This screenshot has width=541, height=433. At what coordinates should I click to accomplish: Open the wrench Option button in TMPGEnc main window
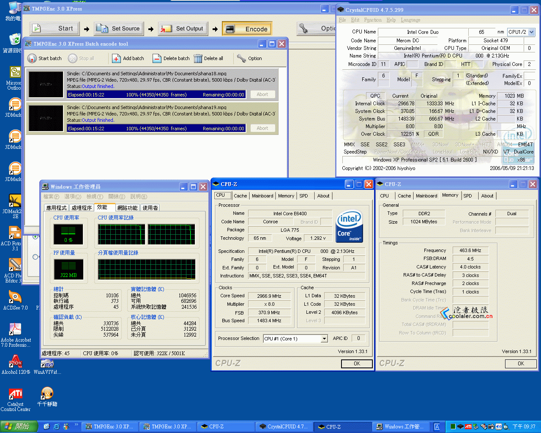316,28
